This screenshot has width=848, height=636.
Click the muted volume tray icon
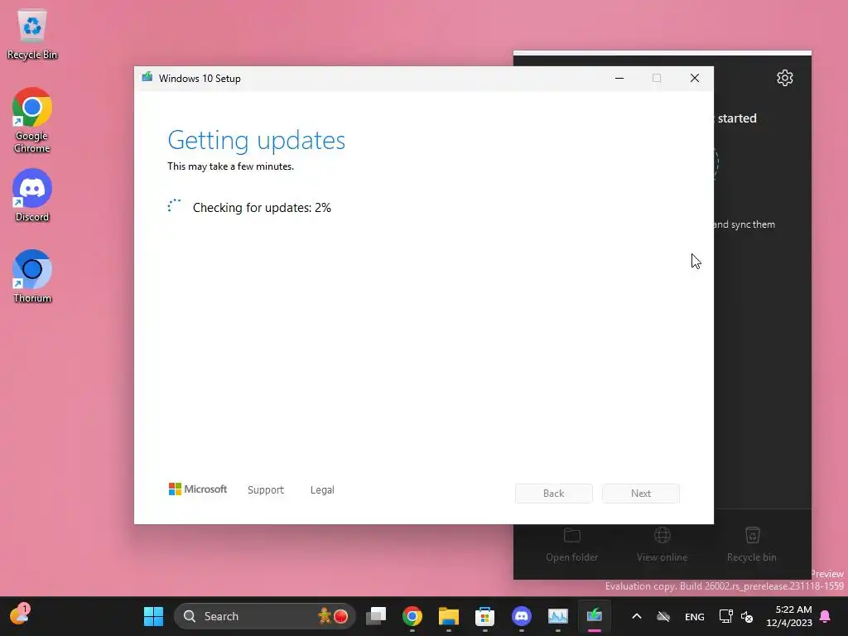[x=747, y=616]
